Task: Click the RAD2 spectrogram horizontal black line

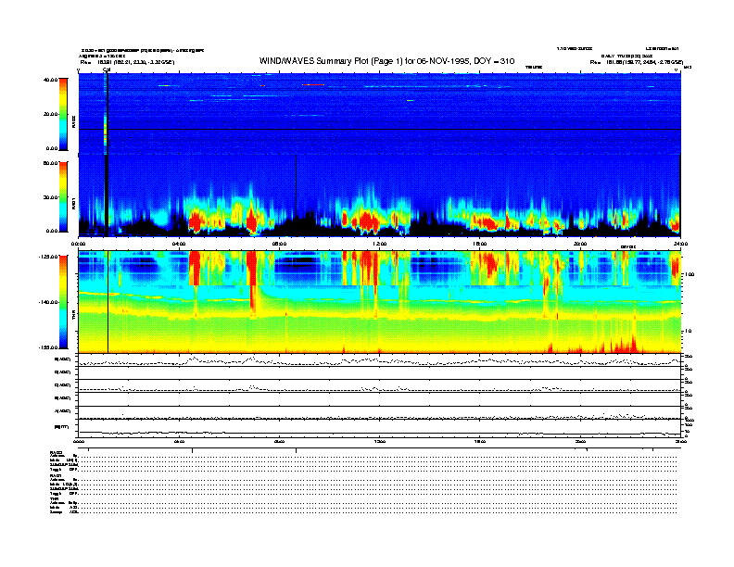Action: tap(380, 129)
